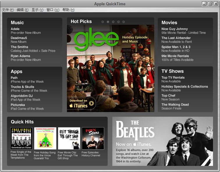Open the Pawn Stars free episodes thumbnail
The image size is (220, 172).
93,138
